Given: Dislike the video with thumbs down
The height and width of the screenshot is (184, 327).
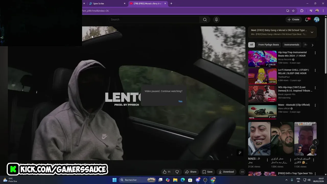Looking at the screenshot, I should click(x=177, y=172).
